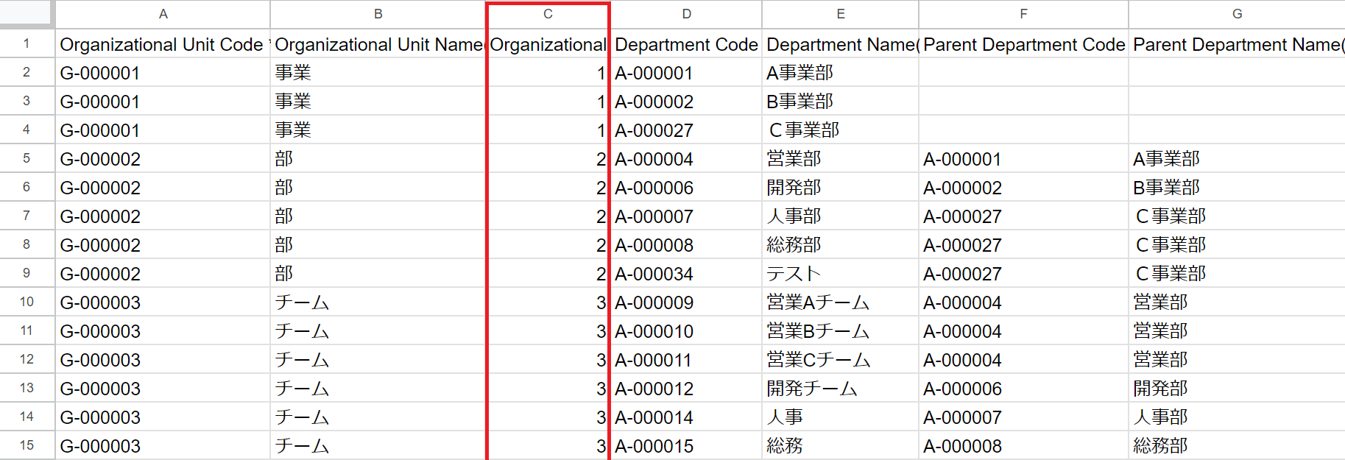This screenshot has width=1345, height=460.
Task: Select column B header
Action: click(378, 14)
